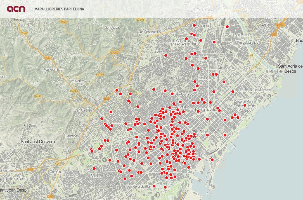303x200 pixels.
Task: Click the Bell Soleig label
Action: click(30, 126)
